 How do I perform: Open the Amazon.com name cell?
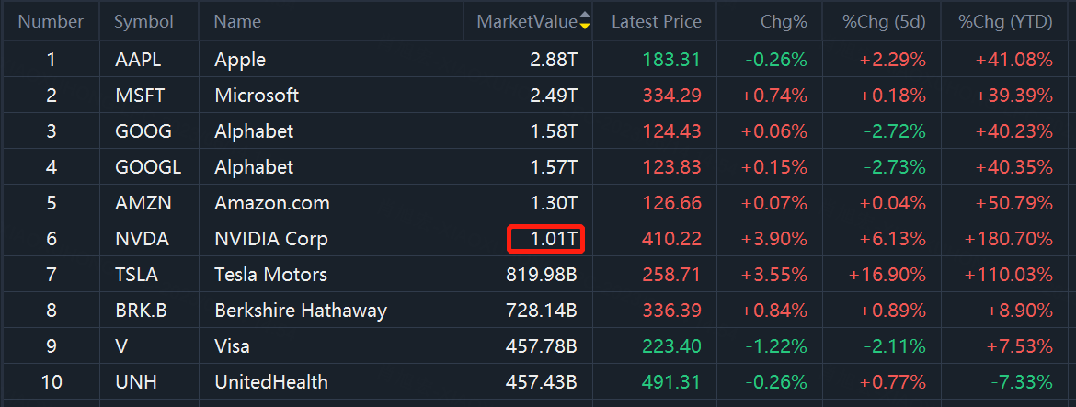271,203
